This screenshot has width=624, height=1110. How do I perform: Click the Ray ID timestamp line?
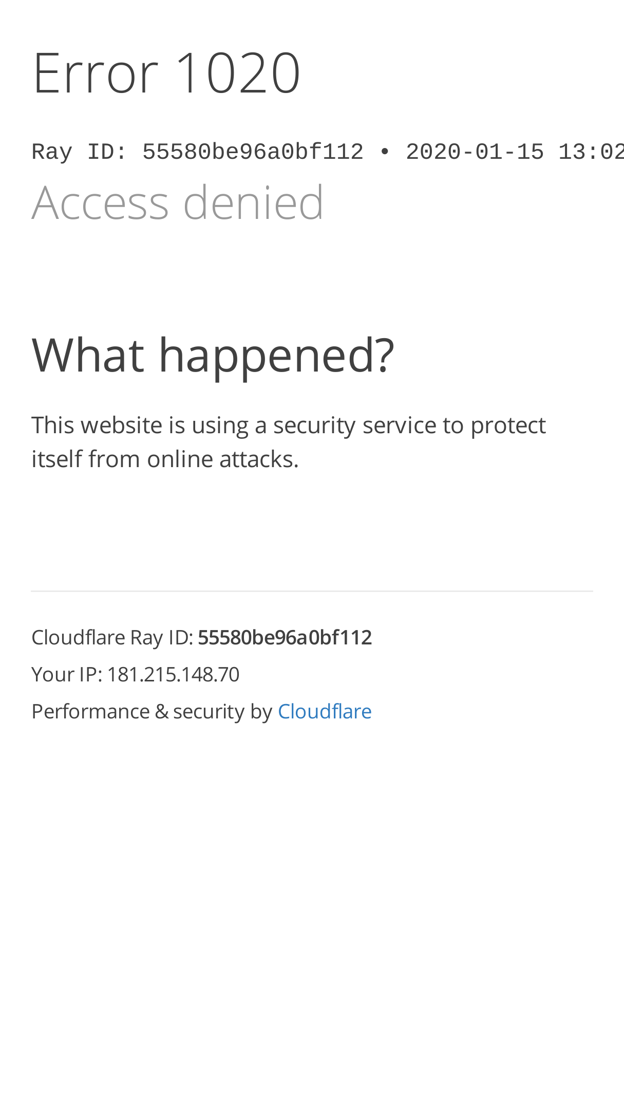coord(328,153)
